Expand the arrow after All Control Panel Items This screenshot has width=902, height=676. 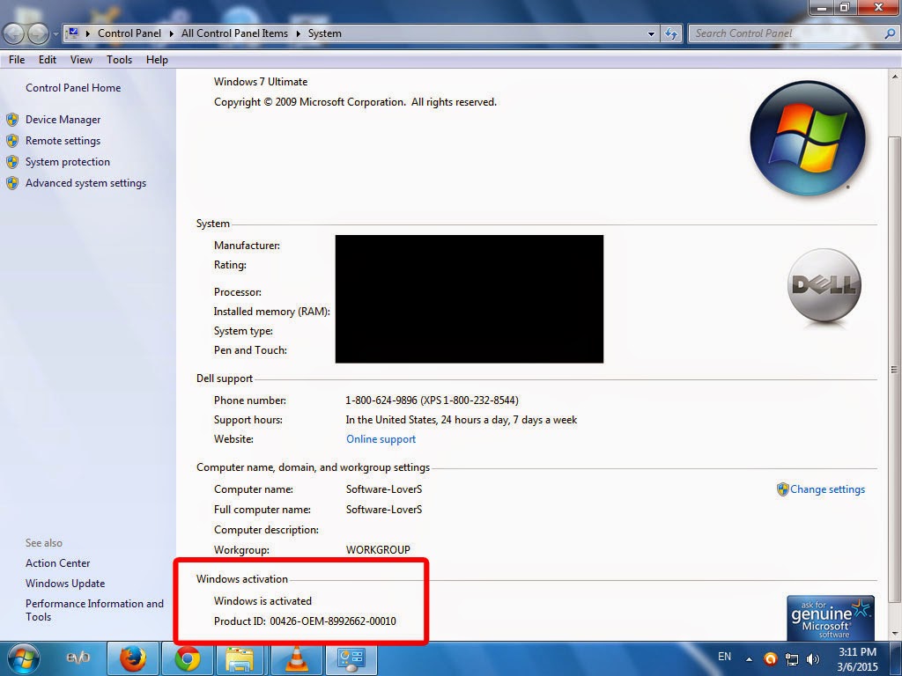298,33
